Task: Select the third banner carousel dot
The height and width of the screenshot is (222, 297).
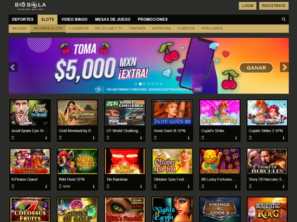Action: (144, 84)
